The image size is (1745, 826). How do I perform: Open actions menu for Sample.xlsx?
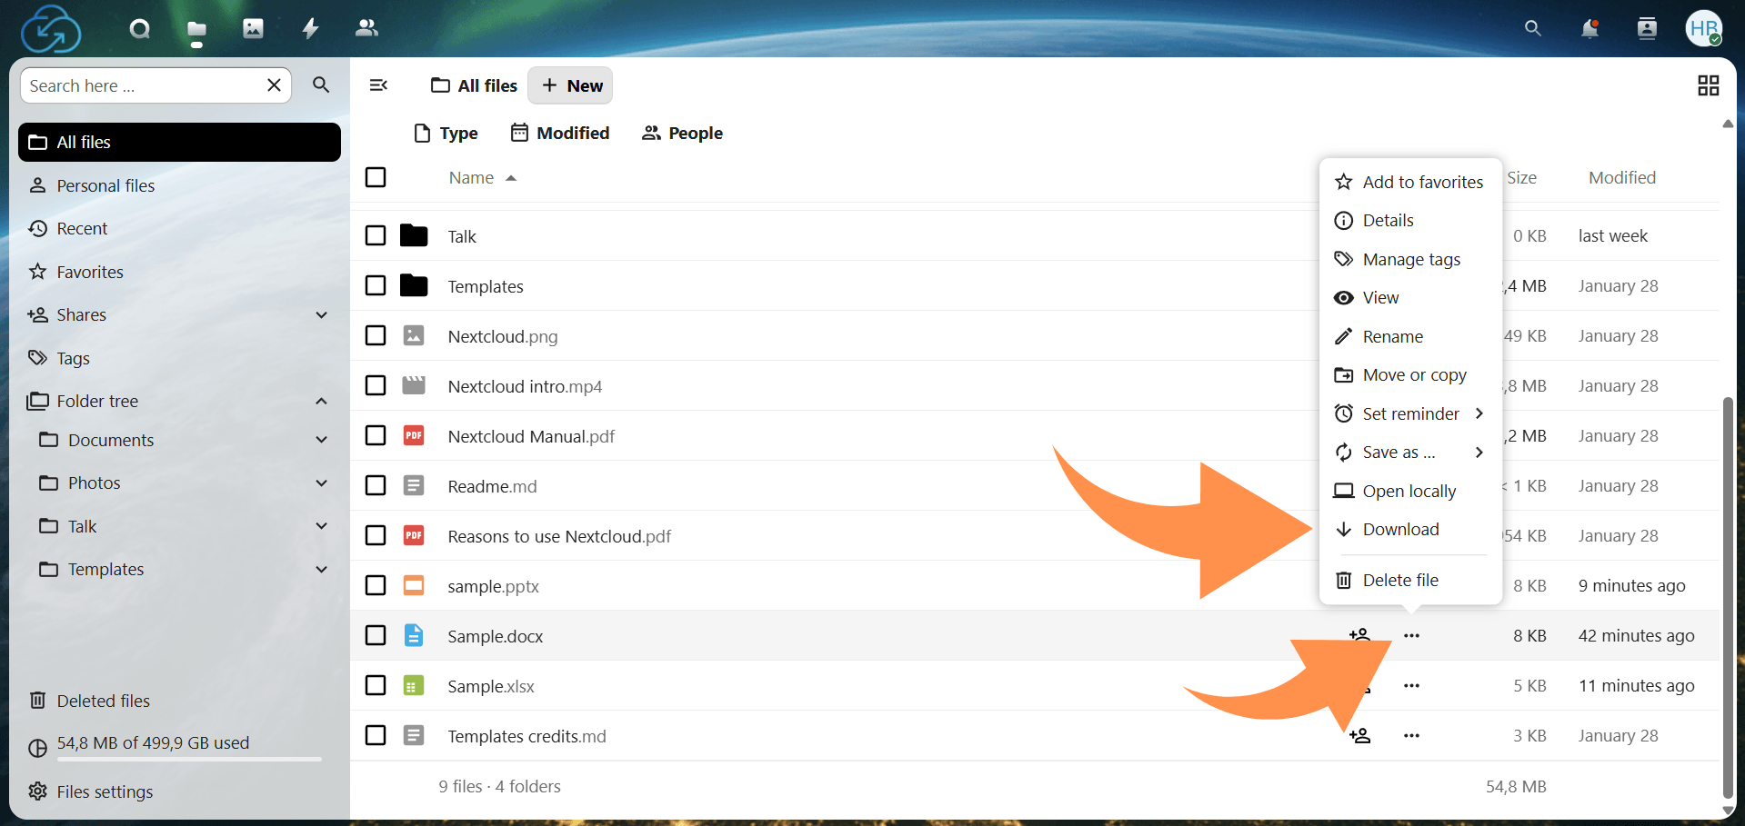click(x=1410, y=685)
